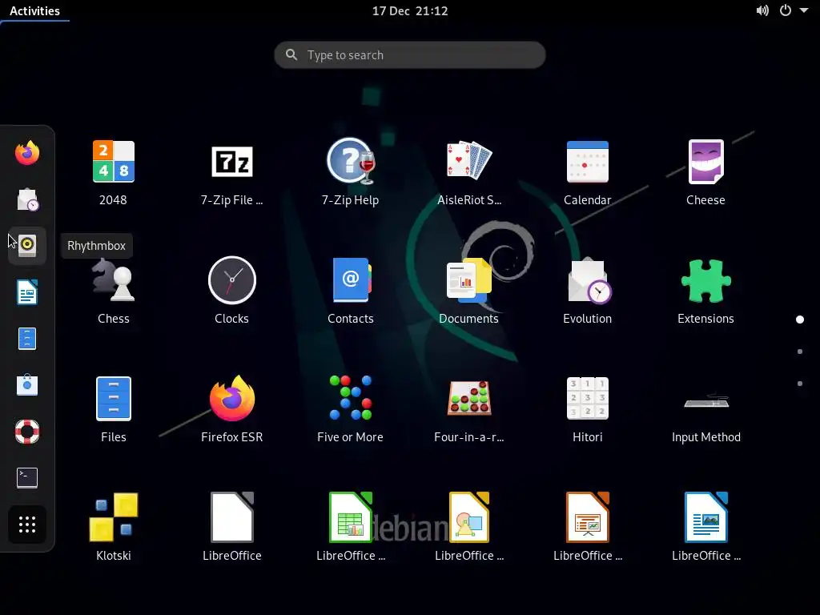Open 7-Zip File Manager
This screenshot has width=820, height=615.
tap(231, 162)
